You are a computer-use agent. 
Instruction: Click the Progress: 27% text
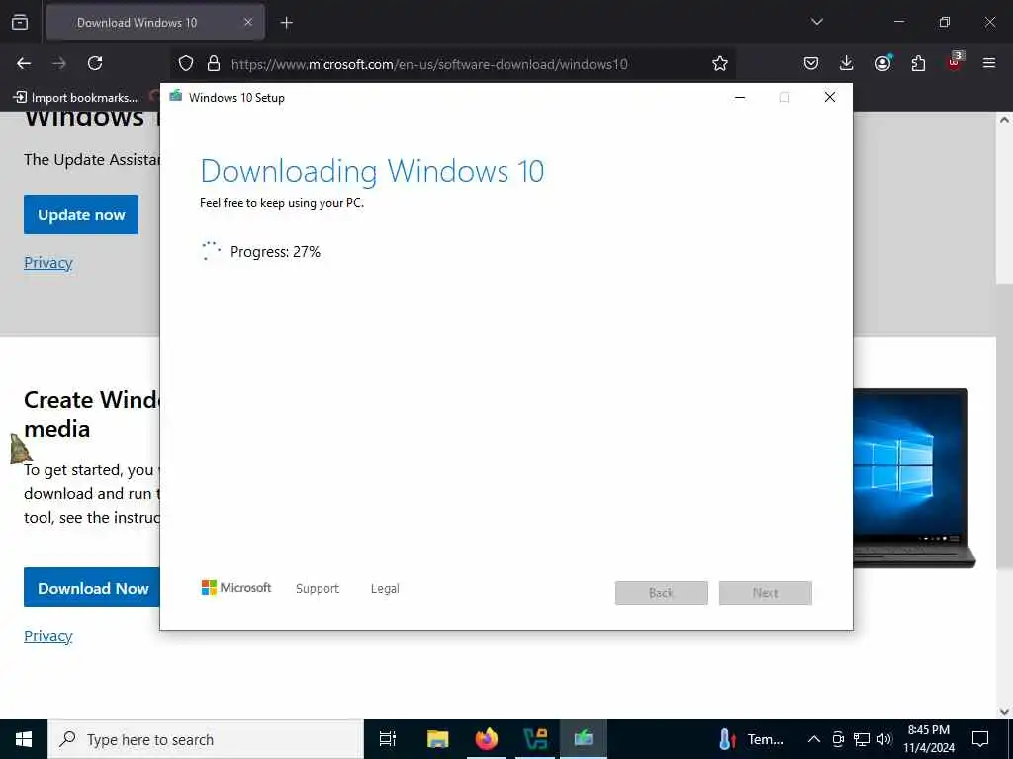point(275,252)
